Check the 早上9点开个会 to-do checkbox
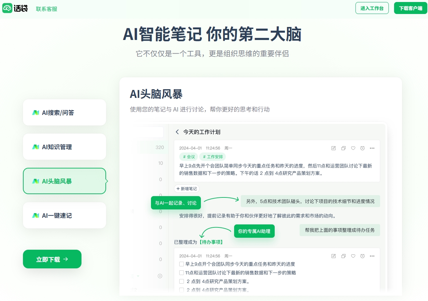 182,264
